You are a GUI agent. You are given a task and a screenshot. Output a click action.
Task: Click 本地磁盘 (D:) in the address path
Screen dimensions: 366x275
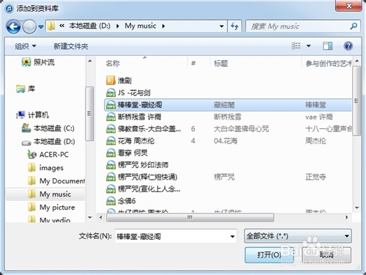[89, 26]
